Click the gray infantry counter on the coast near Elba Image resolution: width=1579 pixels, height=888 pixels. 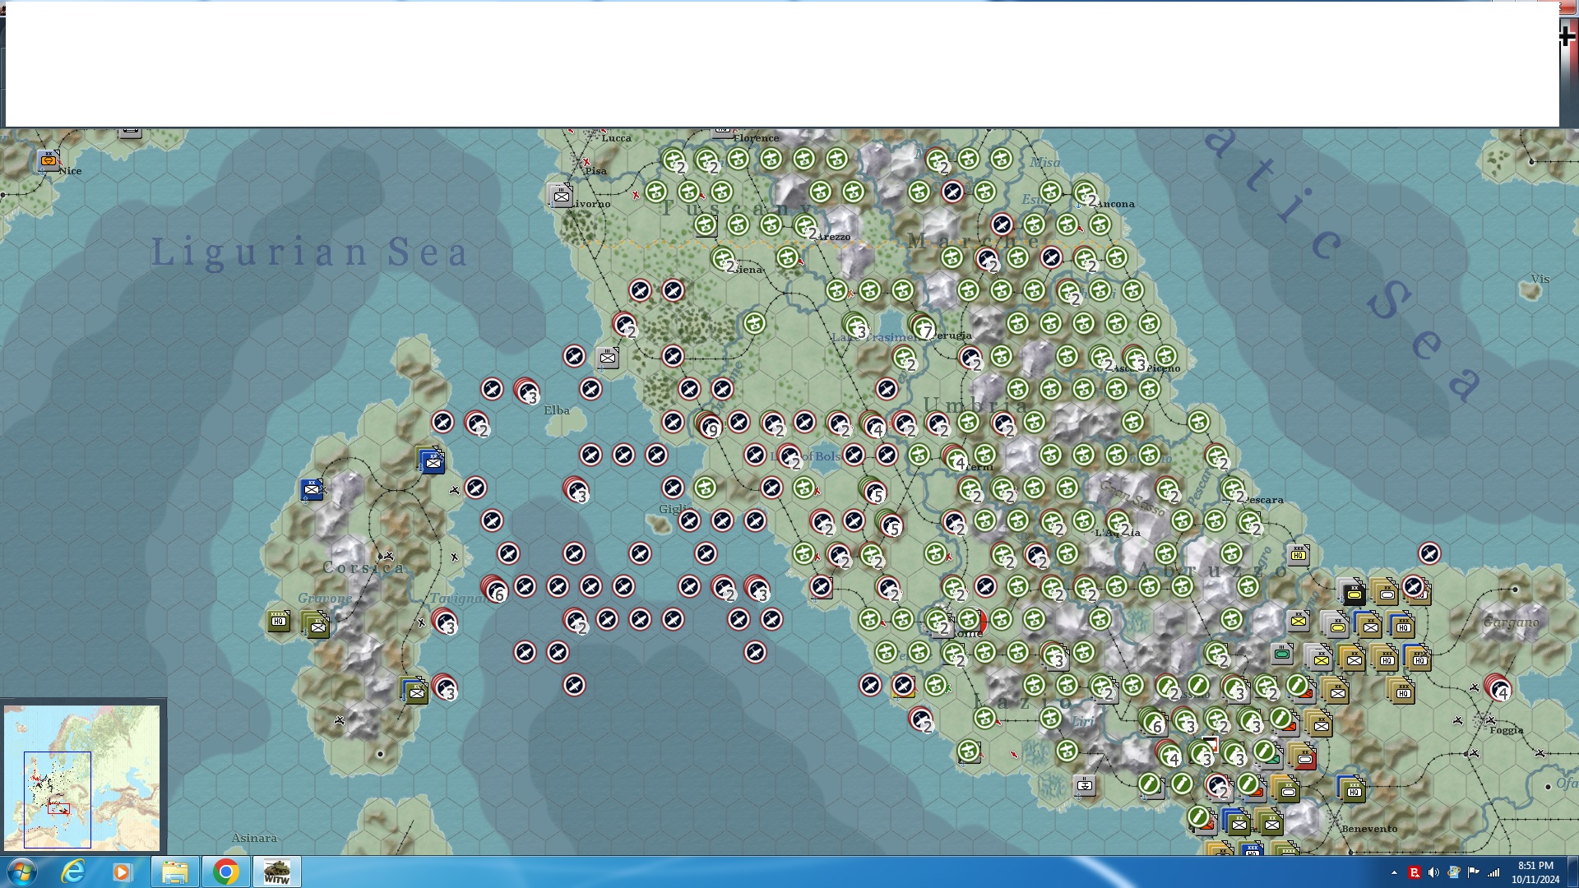click(x=608, y=357)
